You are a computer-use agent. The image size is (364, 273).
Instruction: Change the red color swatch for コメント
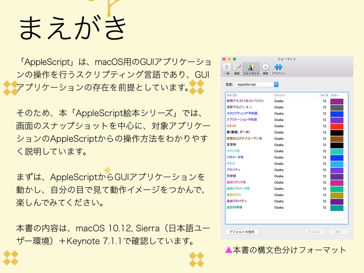[337, 126]
